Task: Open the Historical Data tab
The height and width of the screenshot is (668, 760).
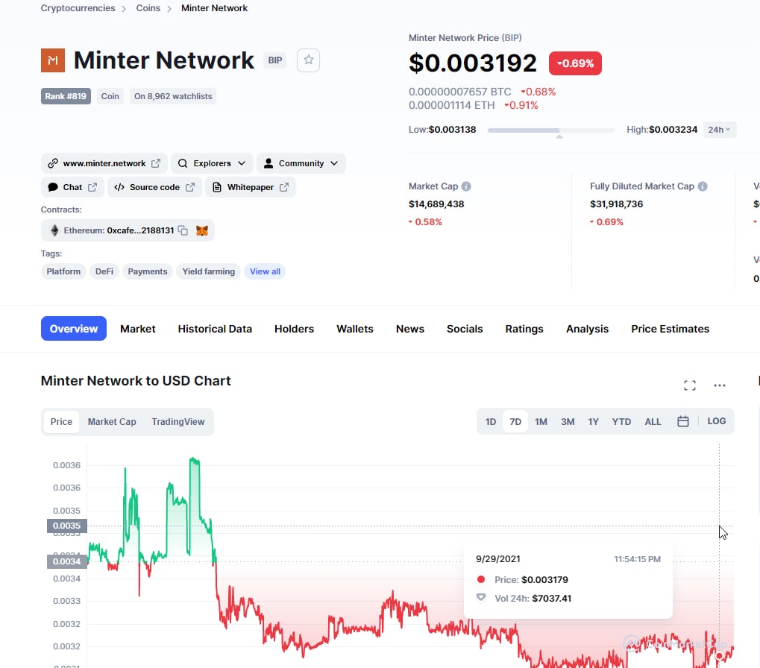Action: tap(215, 329)
